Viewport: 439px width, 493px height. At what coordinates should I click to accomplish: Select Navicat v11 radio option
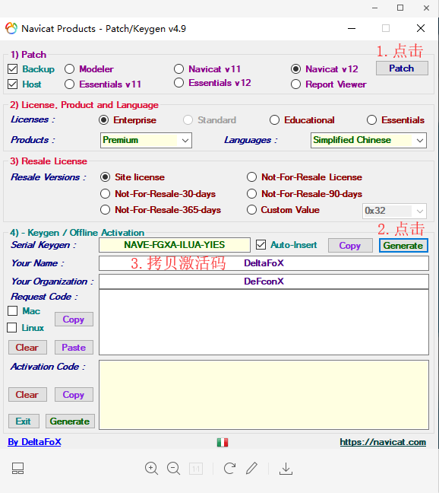click(x=178, y=69)
